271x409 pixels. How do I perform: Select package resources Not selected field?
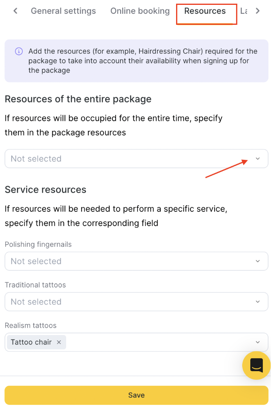[x=136, y=159]
